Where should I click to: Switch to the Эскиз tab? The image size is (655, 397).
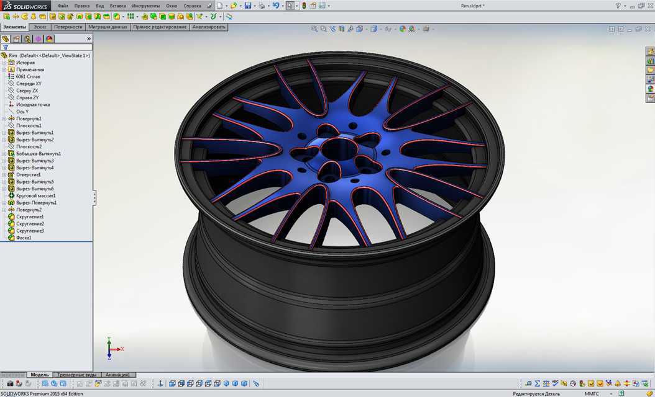coord(40,27)
